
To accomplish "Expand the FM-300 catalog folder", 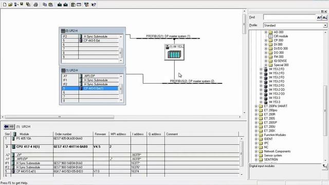I will coord(266,57).
